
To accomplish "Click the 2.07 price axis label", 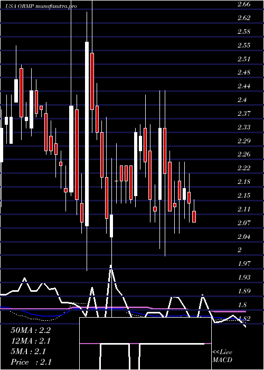I will click(x=244, y=223).
